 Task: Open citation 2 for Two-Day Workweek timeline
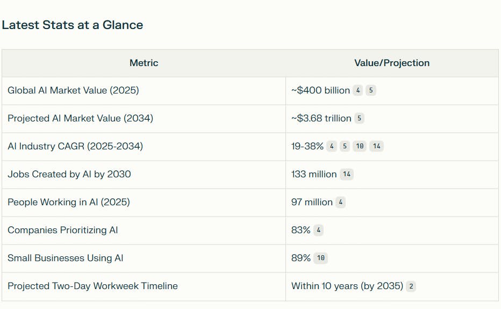[x=411, y=286]
